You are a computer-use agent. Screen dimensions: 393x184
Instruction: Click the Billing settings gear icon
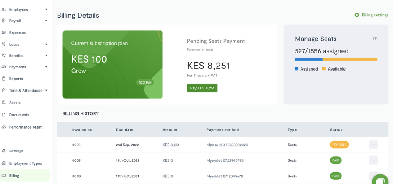(357, 15)
